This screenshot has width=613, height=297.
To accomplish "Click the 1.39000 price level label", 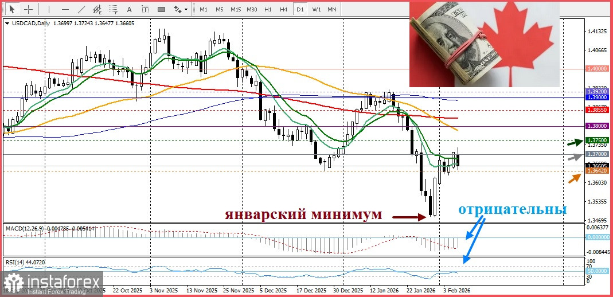I will tap(598, 97).
